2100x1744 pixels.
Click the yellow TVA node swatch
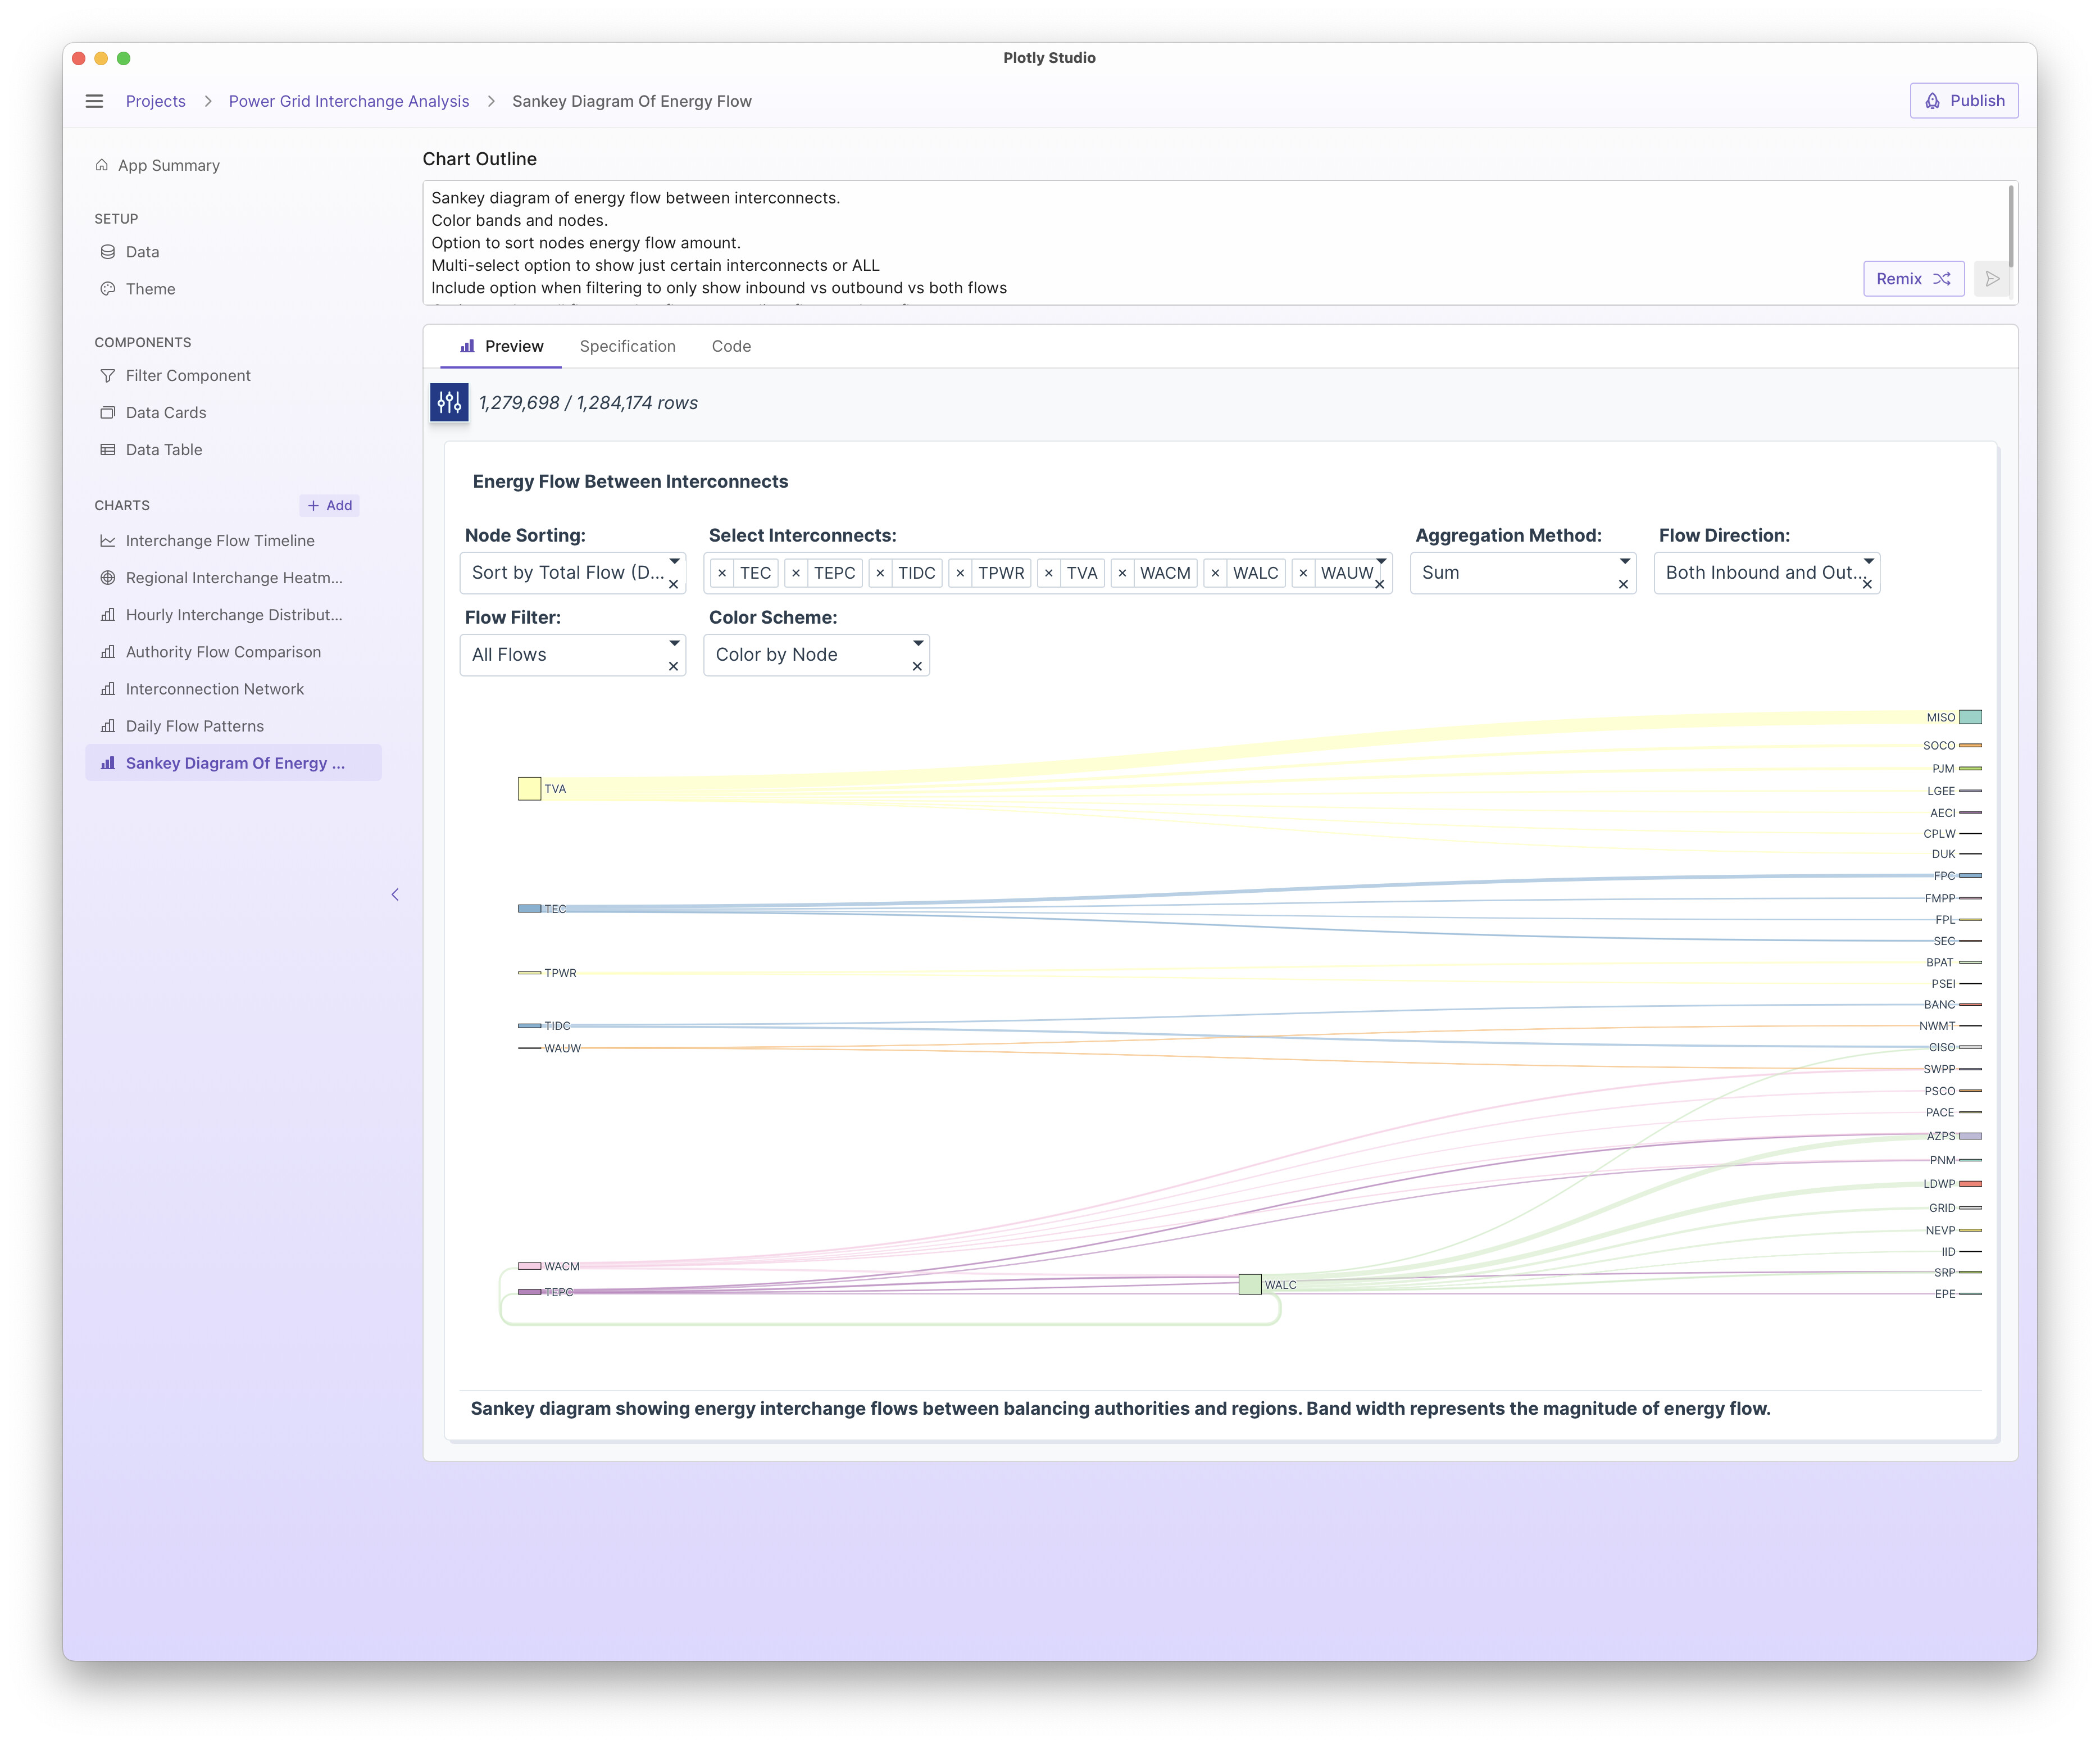tap(529, 789)
